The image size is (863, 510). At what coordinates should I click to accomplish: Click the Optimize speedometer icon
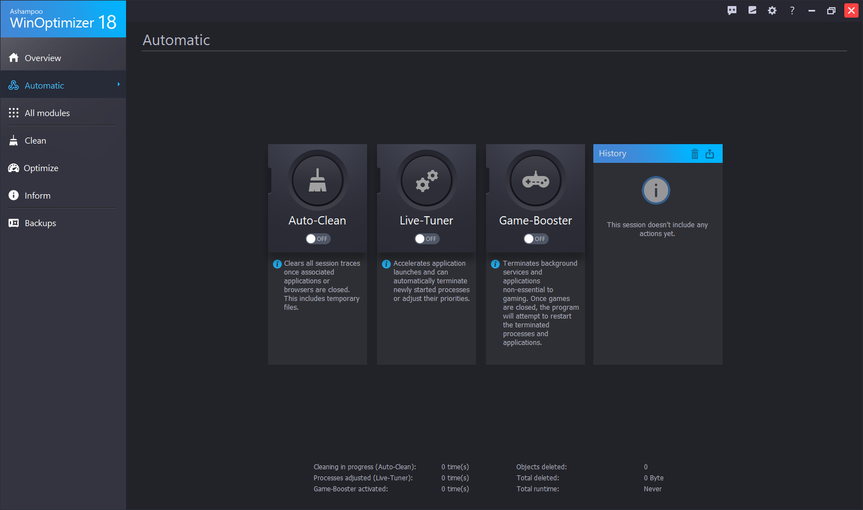pyautogui.click(x=14, y=168)
